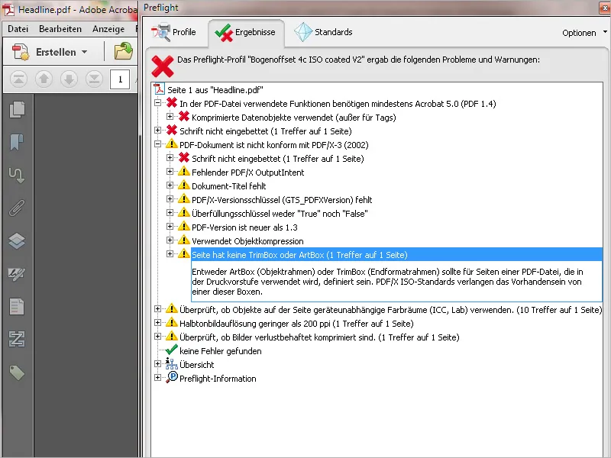Screen dimensions: 611x458
Task: Open the Datei menu
Action: [x=18, y=29]
